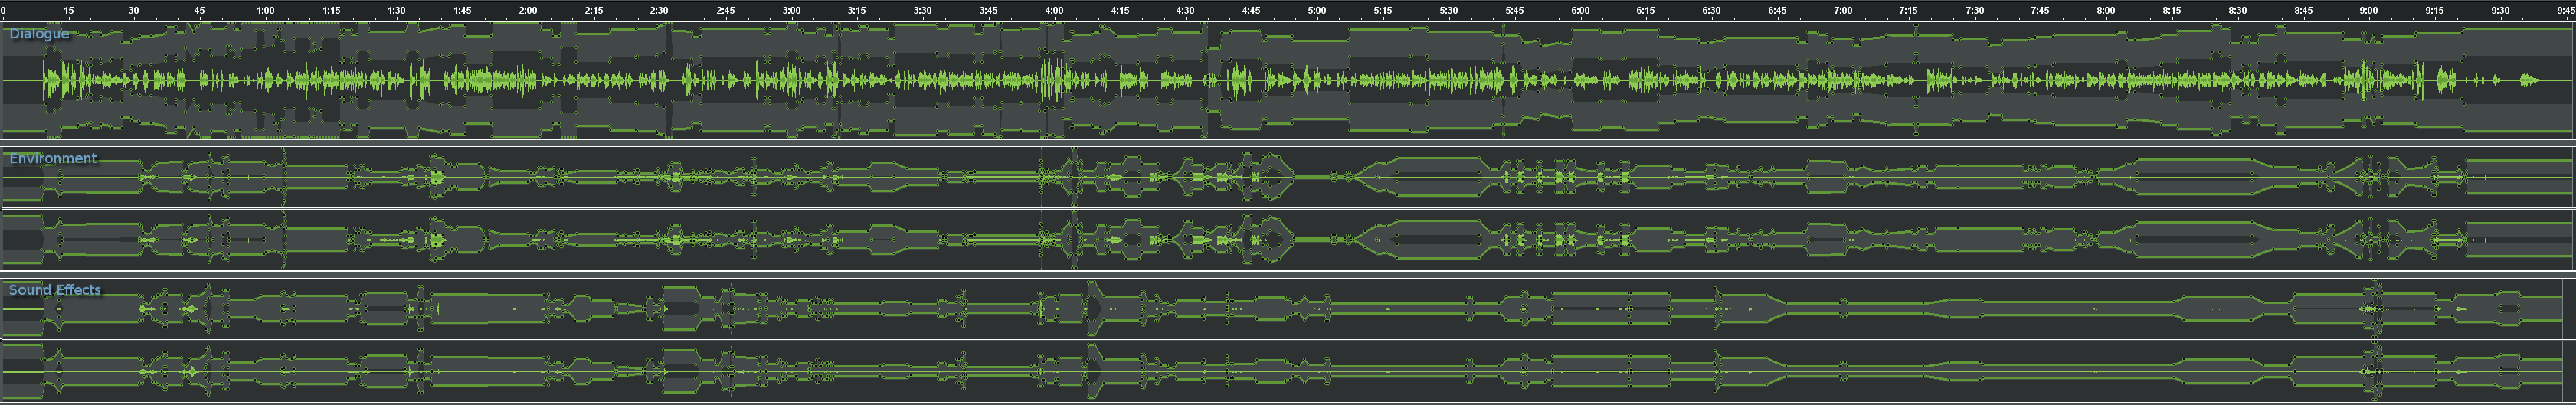Move the playhead to 5:30 on the ruler
This screenshot has height=405, width=2576.
click(x=1448, y=11)
